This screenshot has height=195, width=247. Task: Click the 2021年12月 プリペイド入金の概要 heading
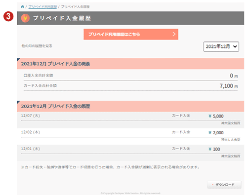[x=55, y=64]
